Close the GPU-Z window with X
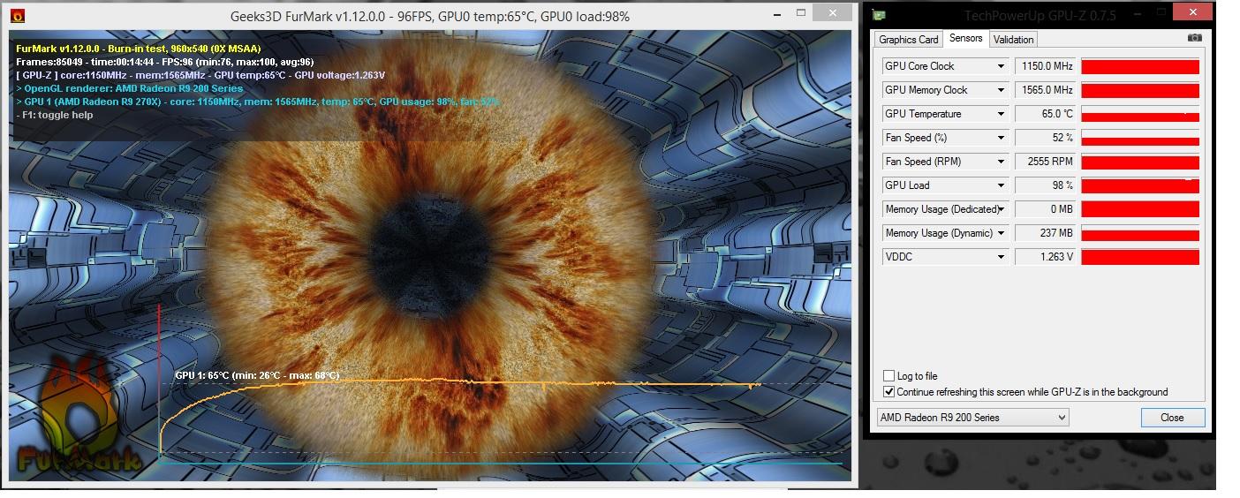Image resolution: width=1240 pixels, height=498 pixels. [x=1194, y=12]
